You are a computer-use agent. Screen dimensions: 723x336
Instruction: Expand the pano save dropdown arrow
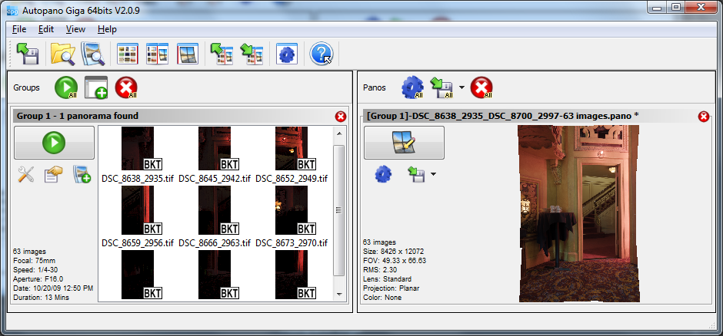pos(433,174)
